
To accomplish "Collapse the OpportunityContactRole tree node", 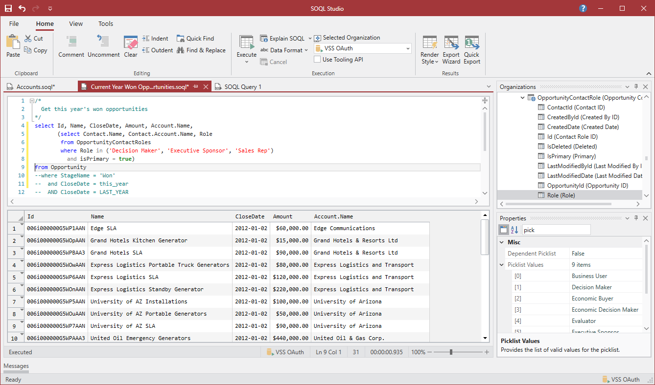I will (522, 98).
